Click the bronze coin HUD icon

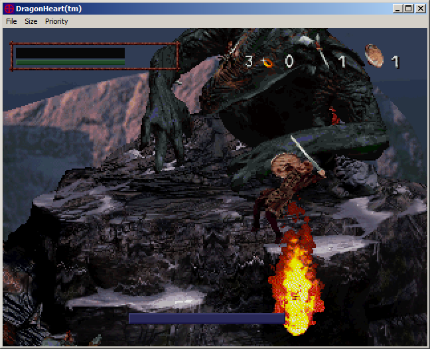[x=374, y=56]
